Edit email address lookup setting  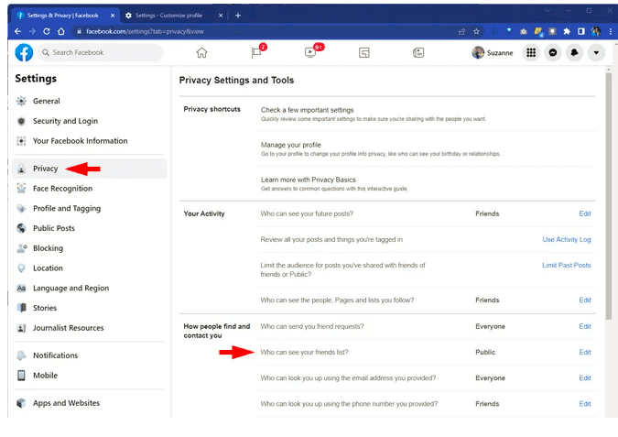tap(584, 377)
